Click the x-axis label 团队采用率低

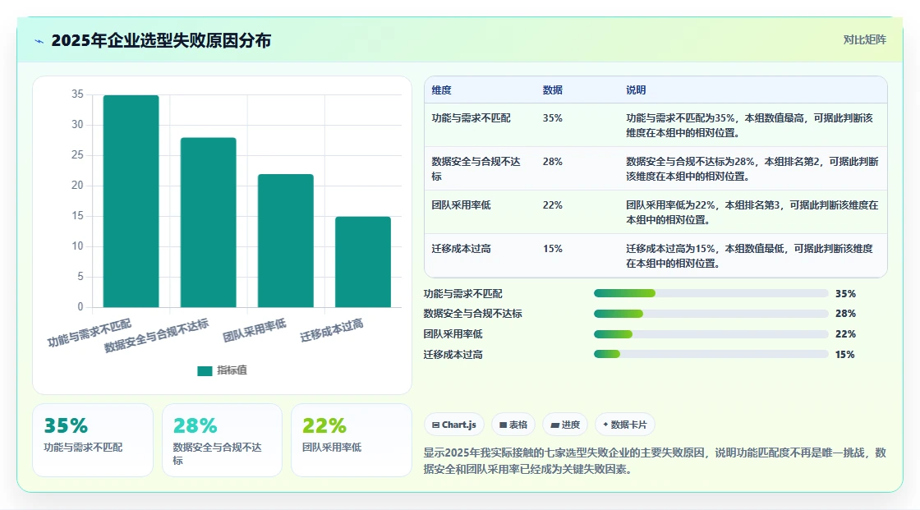coord(254,330)
